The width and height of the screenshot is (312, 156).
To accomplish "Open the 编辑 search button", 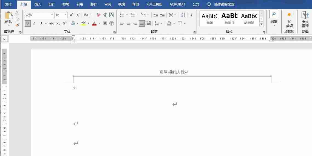I will (274, 18).
